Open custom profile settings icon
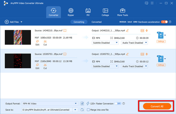This screenshot has width=176, height=114. pyautogui.click(x=82, y=103)
